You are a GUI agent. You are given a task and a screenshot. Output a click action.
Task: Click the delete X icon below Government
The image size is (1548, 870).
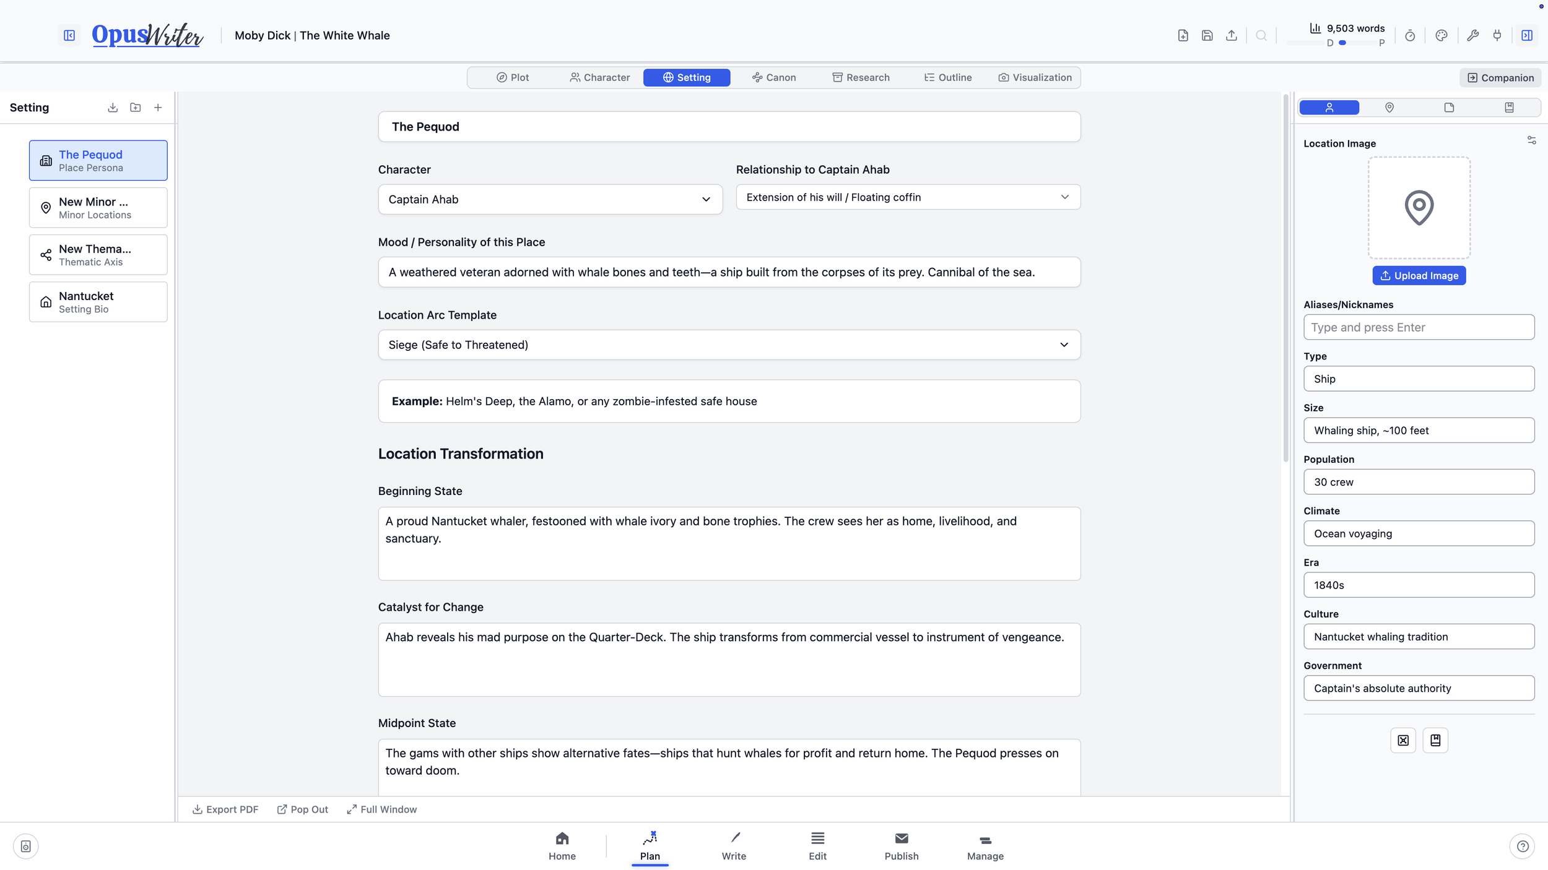tap(1403, 740)
